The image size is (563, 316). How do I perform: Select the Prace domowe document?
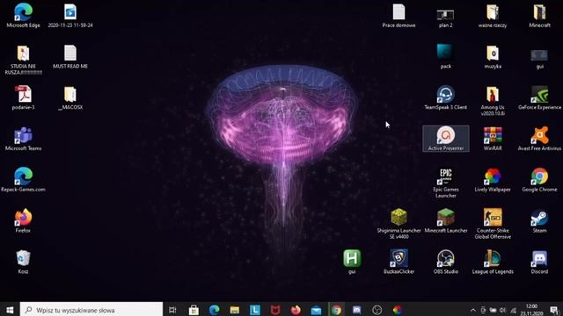[398, 16]
